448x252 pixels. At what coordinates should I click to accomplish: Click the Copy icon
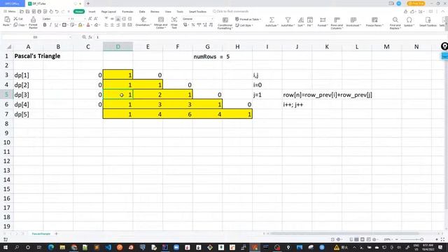(x=15, y=25)
